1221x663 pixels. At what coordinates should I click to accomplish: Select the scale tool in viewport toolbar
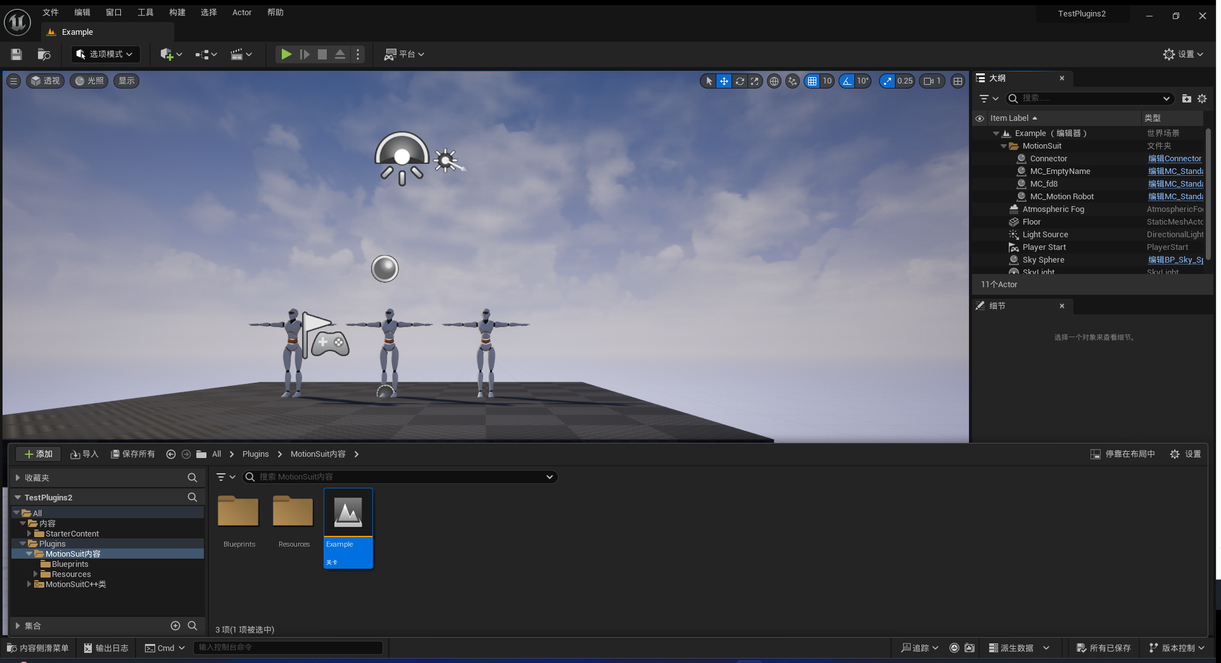click(x=754, y=81)
